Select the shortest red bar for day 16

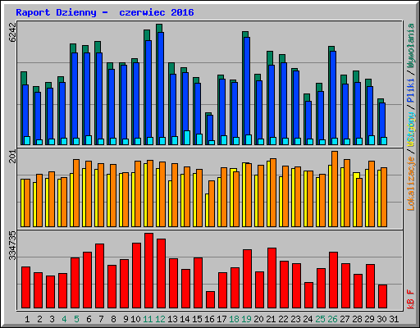210,300
